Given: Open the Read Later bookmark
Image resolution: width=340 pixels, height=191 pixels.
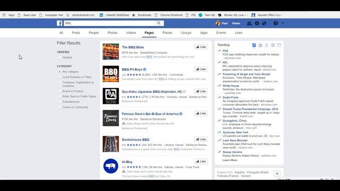Looking at the screenshot, I should coord(27,15).
